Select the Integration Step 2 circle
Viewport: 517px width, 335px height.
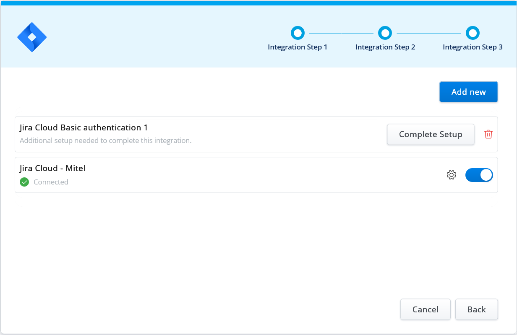pos(385,33)
